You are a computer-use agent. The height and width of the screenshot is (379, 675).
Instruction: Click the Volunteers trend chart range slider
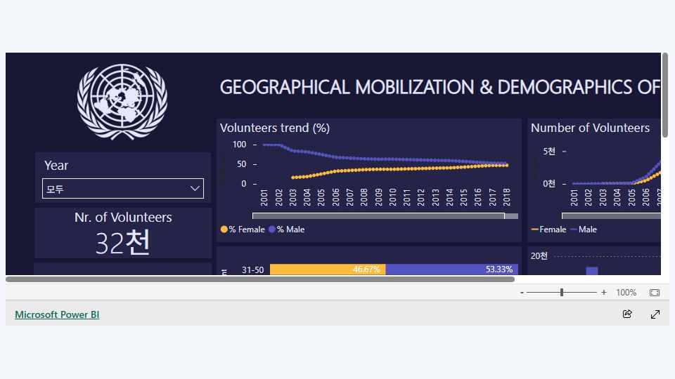click(x=378, y=216)
